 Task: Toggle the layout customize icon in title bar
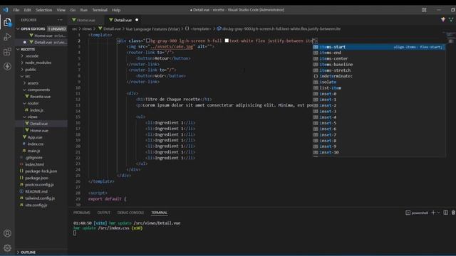[x=424, y=10]
